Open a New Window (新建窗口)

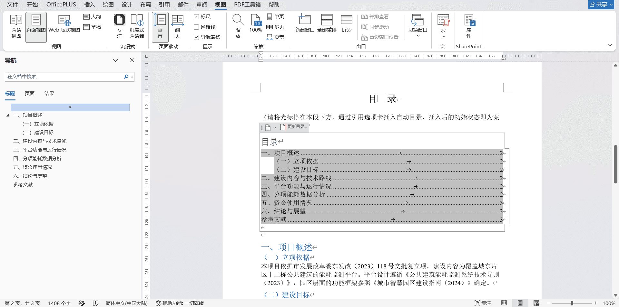coord(305,23)
